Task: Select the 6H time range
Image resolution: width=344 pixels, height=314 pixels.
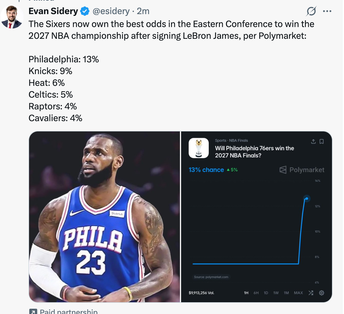Action: (256, 293)
